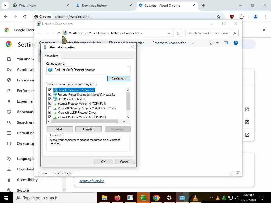Click the volume icon in system tray
Viewport: 271px width, 203px height.
click(x=237, y=198)
